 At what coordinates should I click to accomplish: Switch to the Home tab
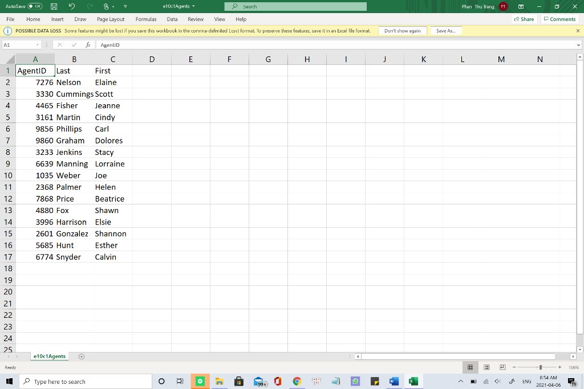tap(33, 19)
